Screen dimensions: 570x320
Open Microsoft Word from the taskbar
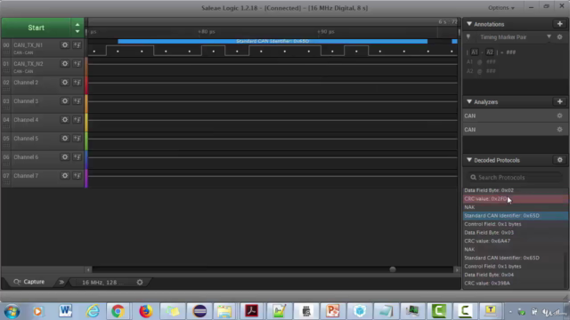tap(65, 311)
